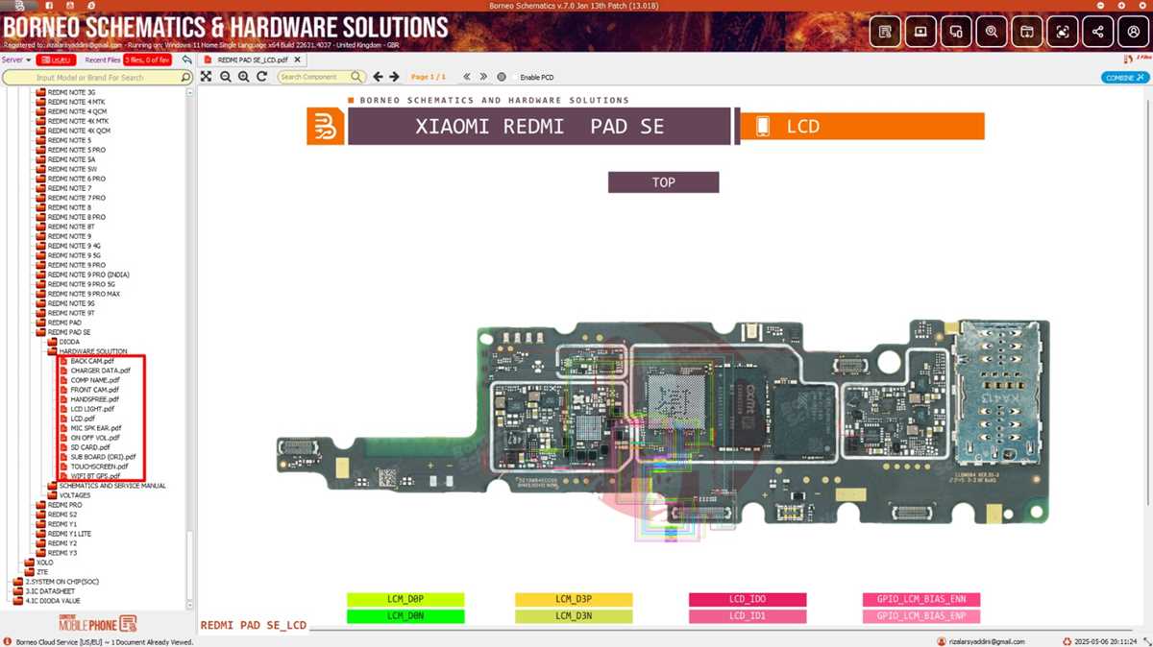Open LCD LIGHT.pdf file

tap(92, 409)
